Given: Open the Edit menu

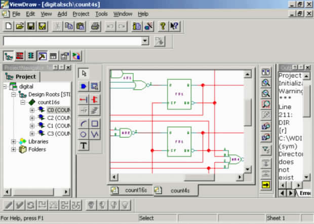Looking at the screenshot, I should click(30, 14).
